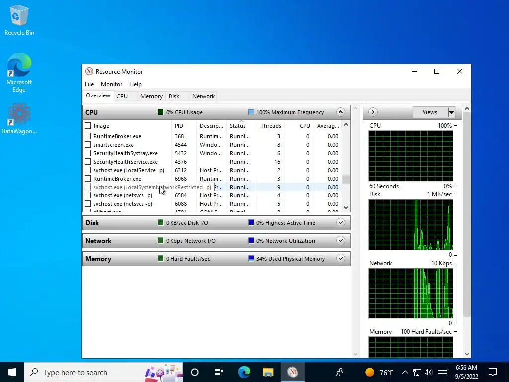Sort by the Description column header
The width and height of the screenshot is (509, 382).
tap(211, 126)
